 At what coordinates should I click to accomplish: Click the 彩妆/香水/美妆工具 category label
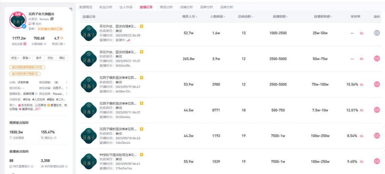point(50,29)
